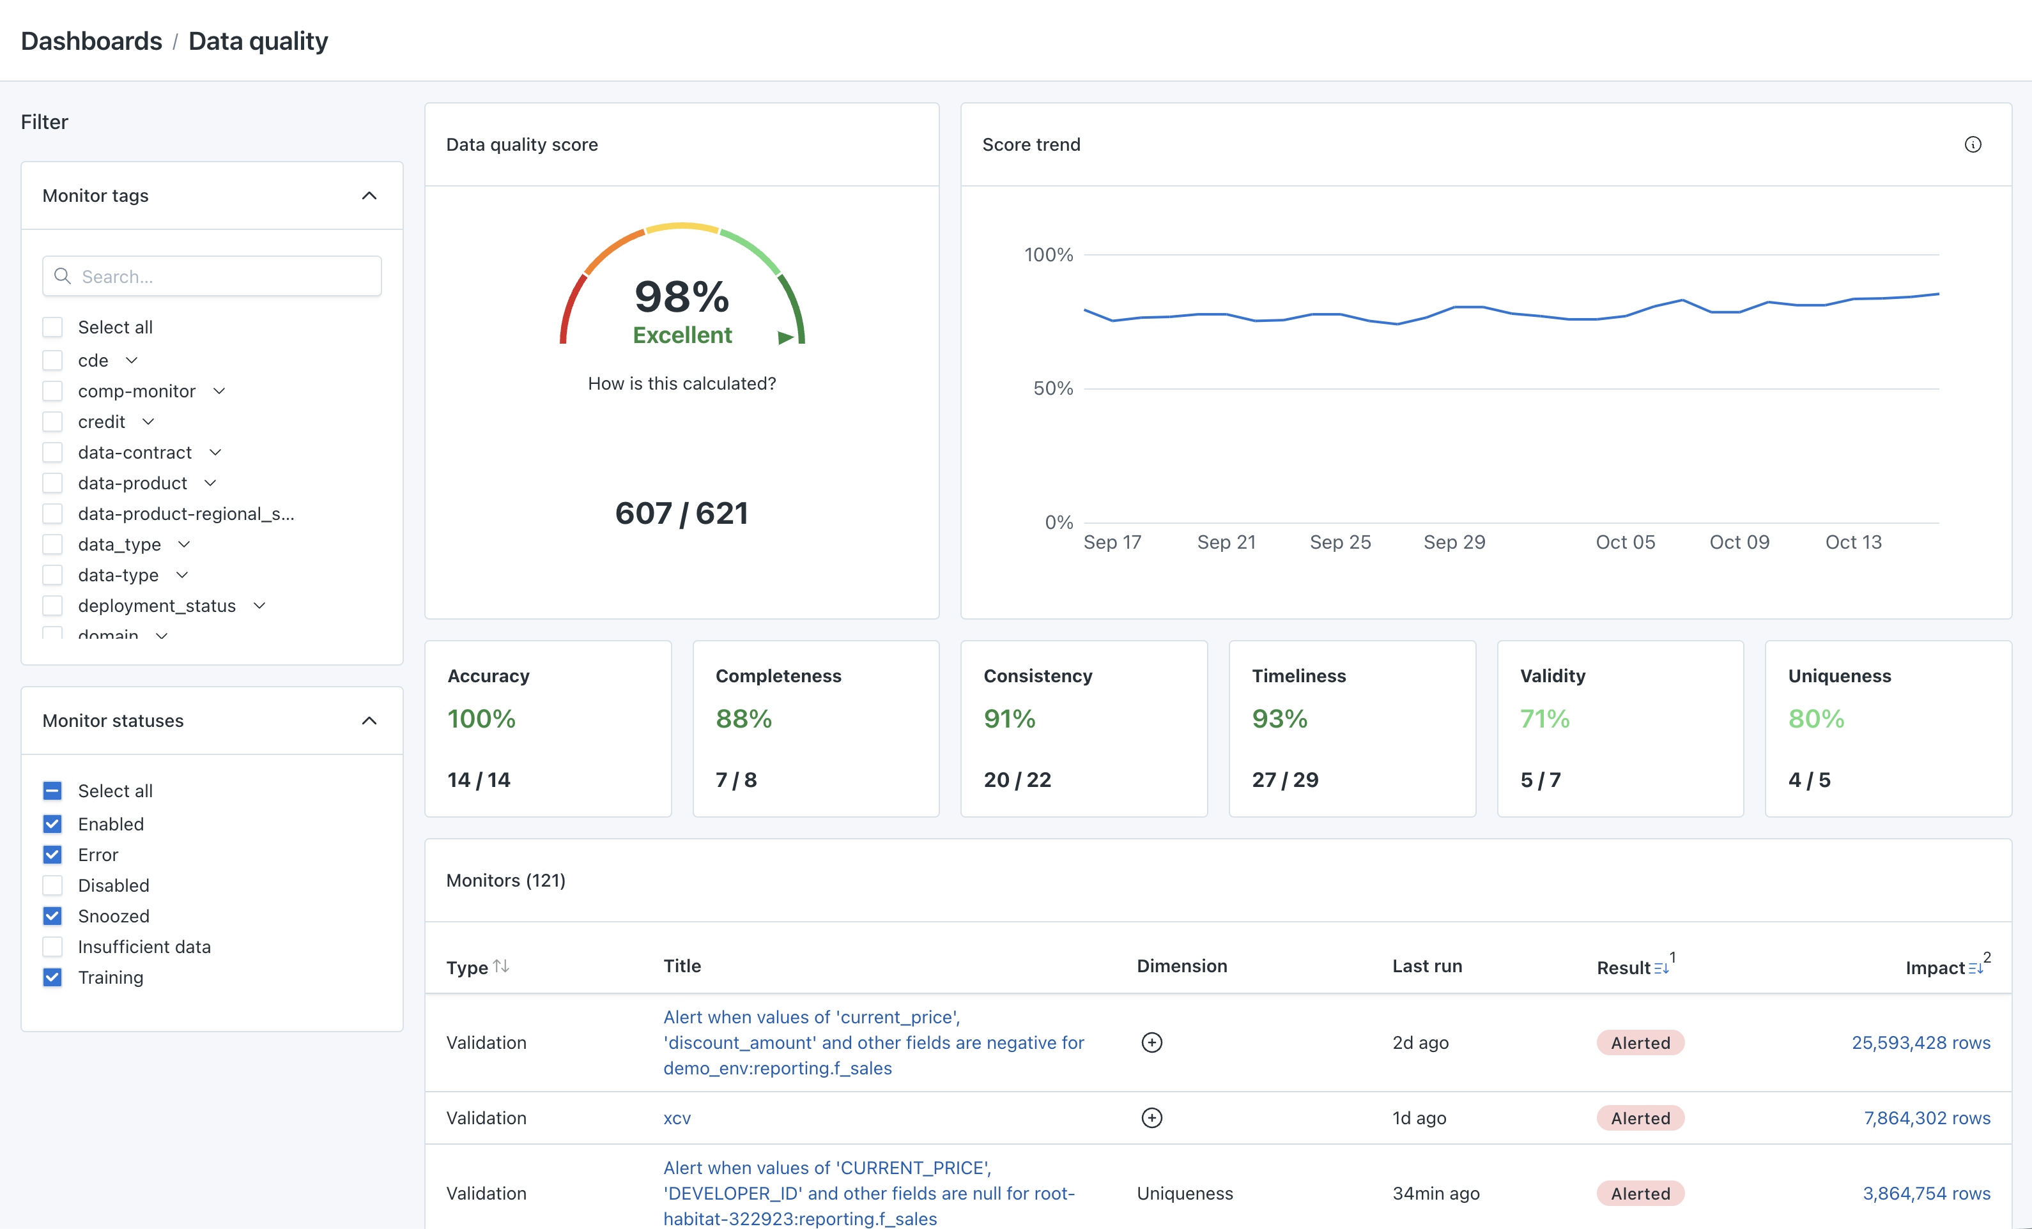Screen dimensions: 2032x1229
Task: Click plus icon in xcv row Dimension
Action: [1151, 1118]
